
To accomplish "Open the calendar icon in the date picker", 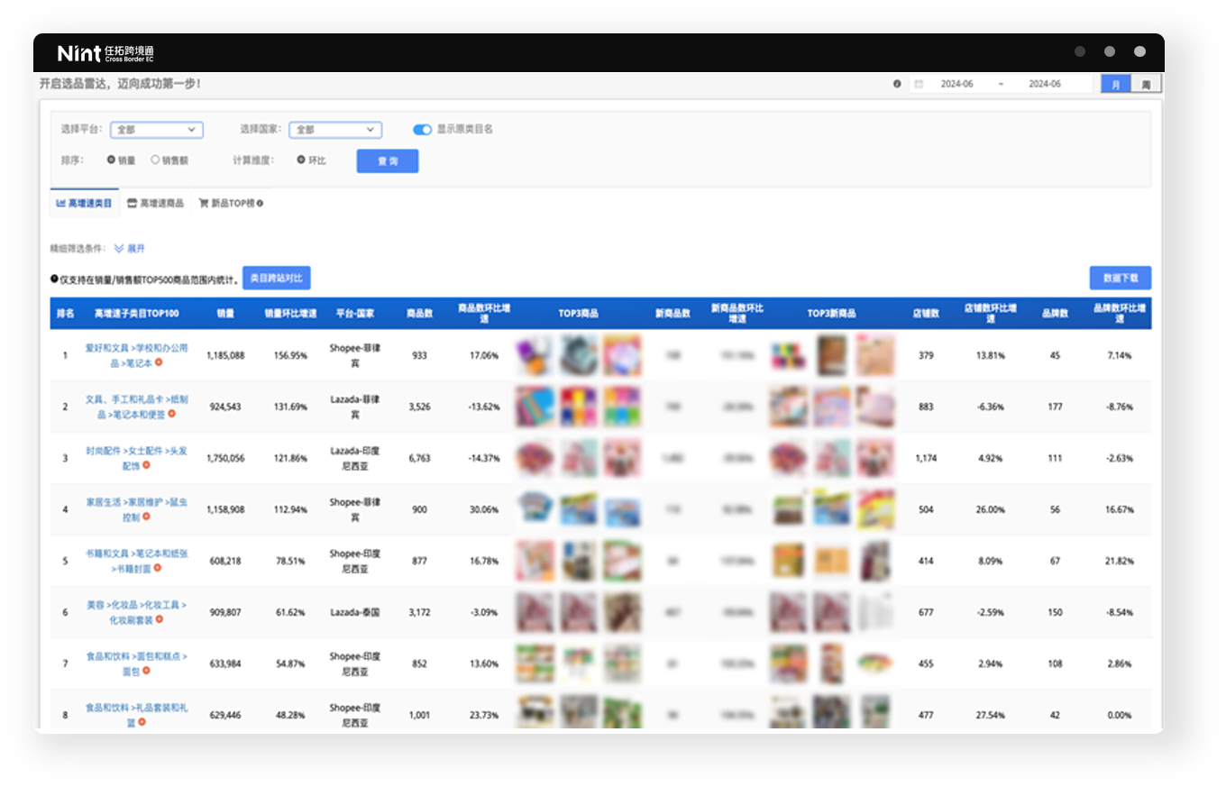I will 919,84.
